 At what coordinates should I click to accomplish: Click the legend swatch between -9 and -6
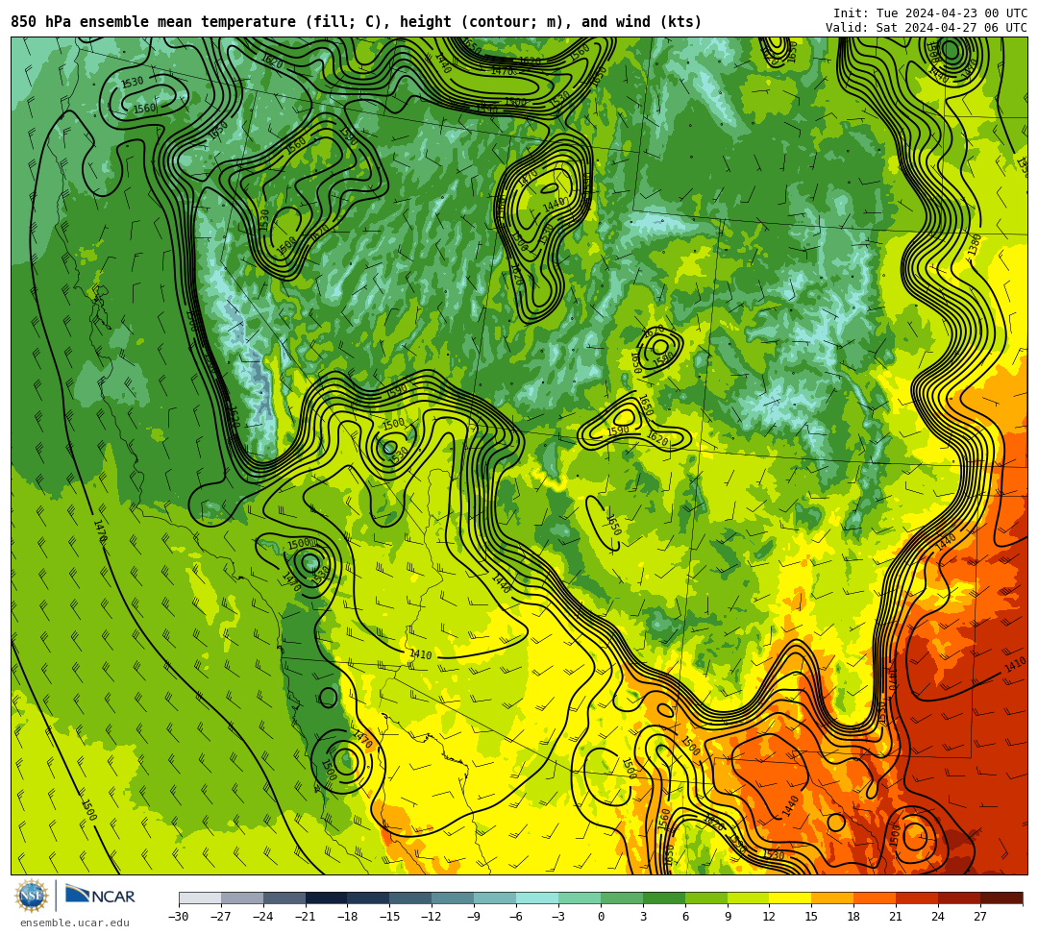tap(495, 898)
